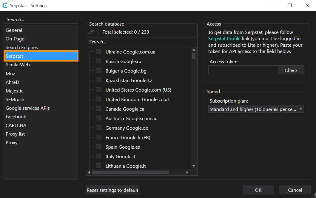
Task: Click the Access token input field
Action: click(243, 70)
